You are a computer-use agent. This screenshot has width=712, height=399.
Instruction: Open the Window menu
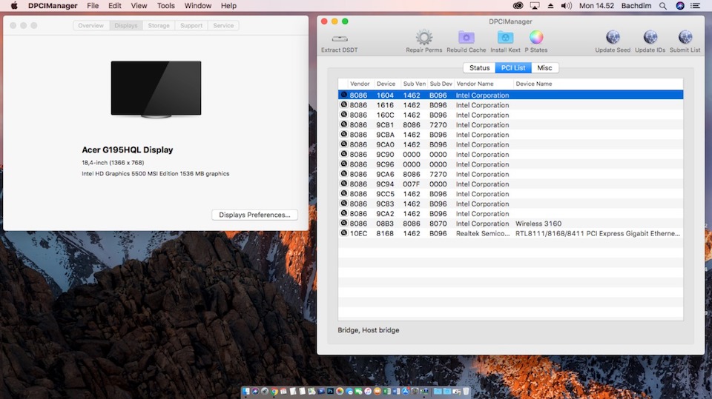click(197, 6)
